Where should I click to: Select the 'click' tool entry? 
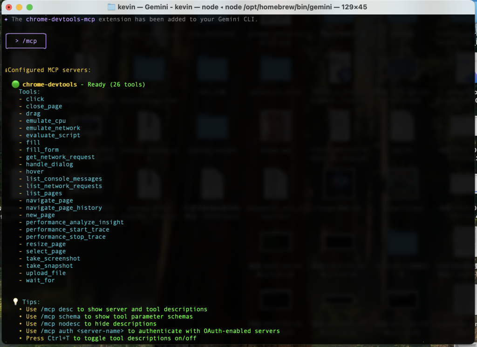[35, 99]
